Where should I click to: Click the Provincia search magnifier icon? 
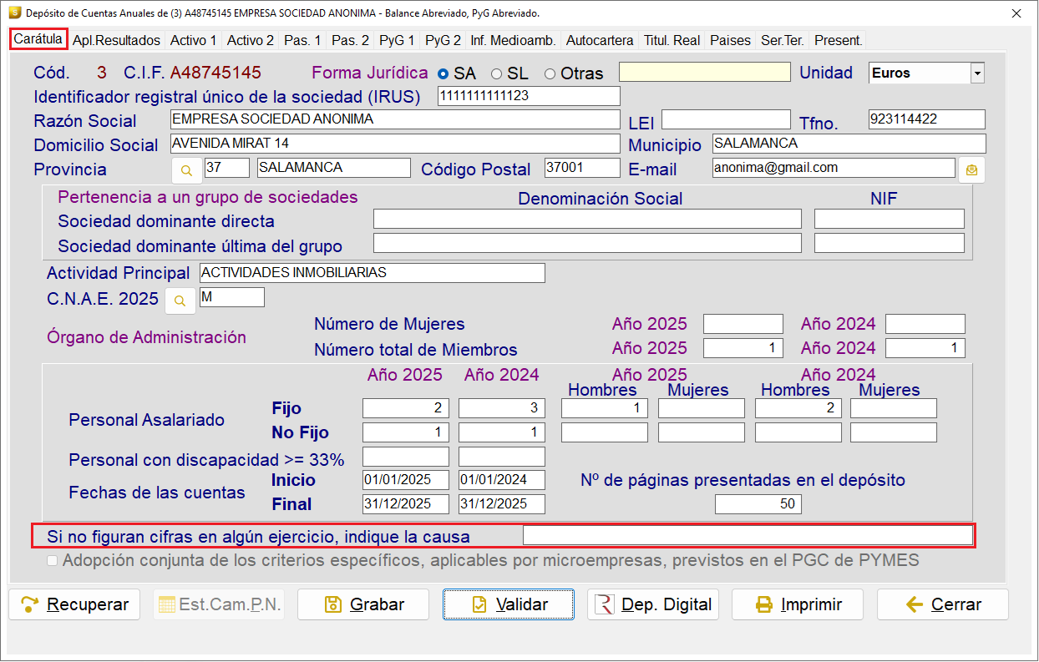(186, 169)
